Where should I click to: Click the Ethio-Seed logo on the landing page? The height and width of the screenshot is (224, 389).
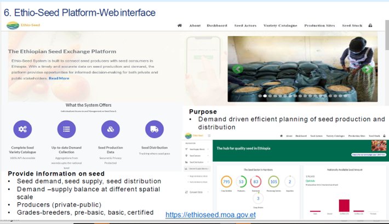click(24, 25)
